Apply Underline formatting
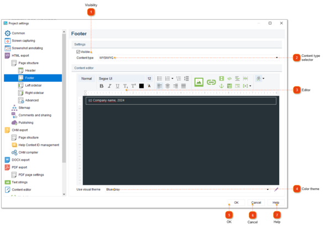This screenshot has height=228, width=324. pos(117,86)
